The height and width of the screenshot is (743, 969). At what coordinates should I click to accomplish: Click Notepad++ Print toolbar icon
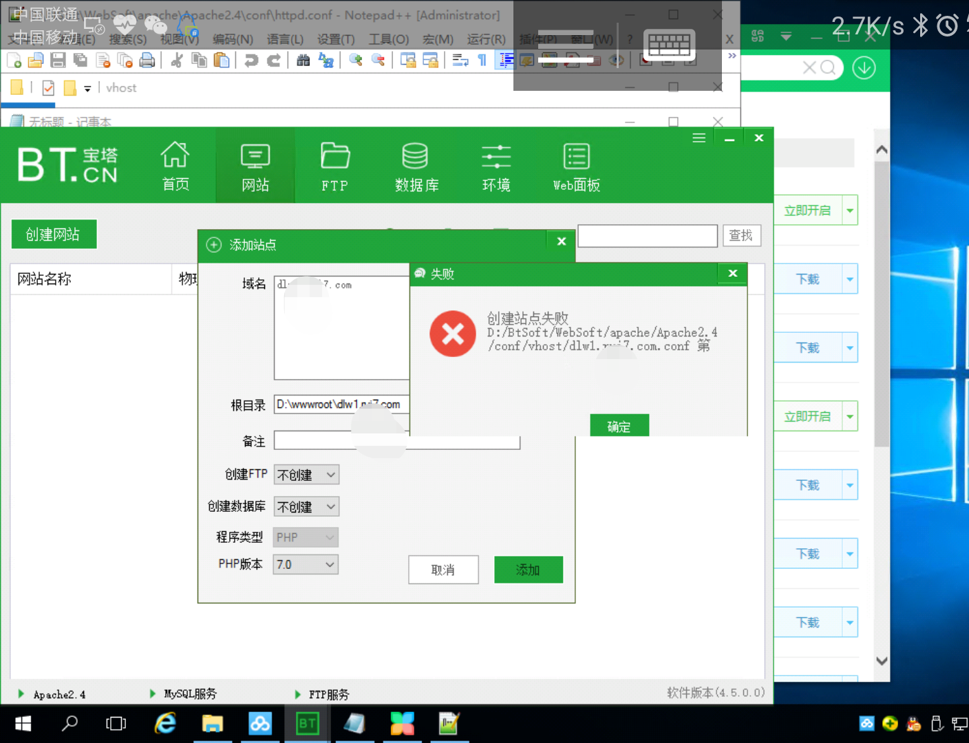coord(147,61)
